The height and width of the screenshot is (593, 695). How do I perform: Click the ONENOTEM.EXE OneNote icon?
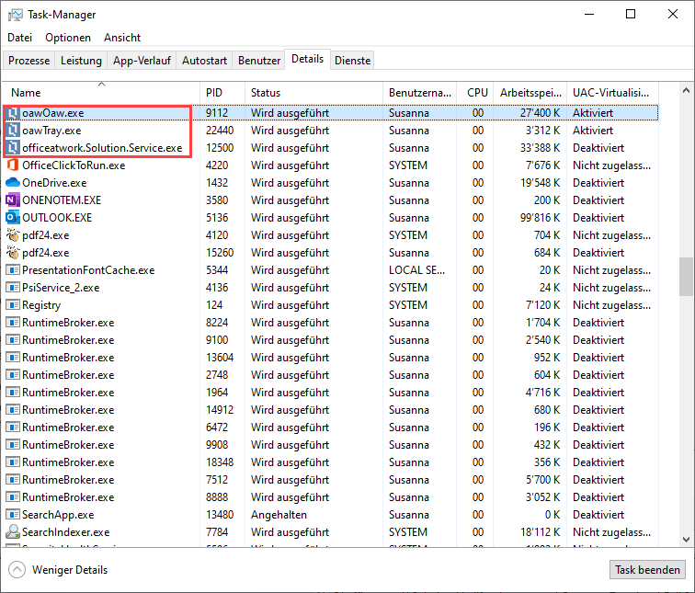click(x=13, y=200)
